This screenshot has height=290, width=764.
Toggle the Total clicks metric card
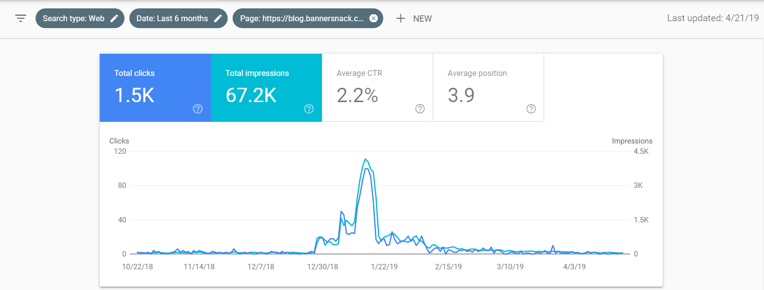pos(155,88)
